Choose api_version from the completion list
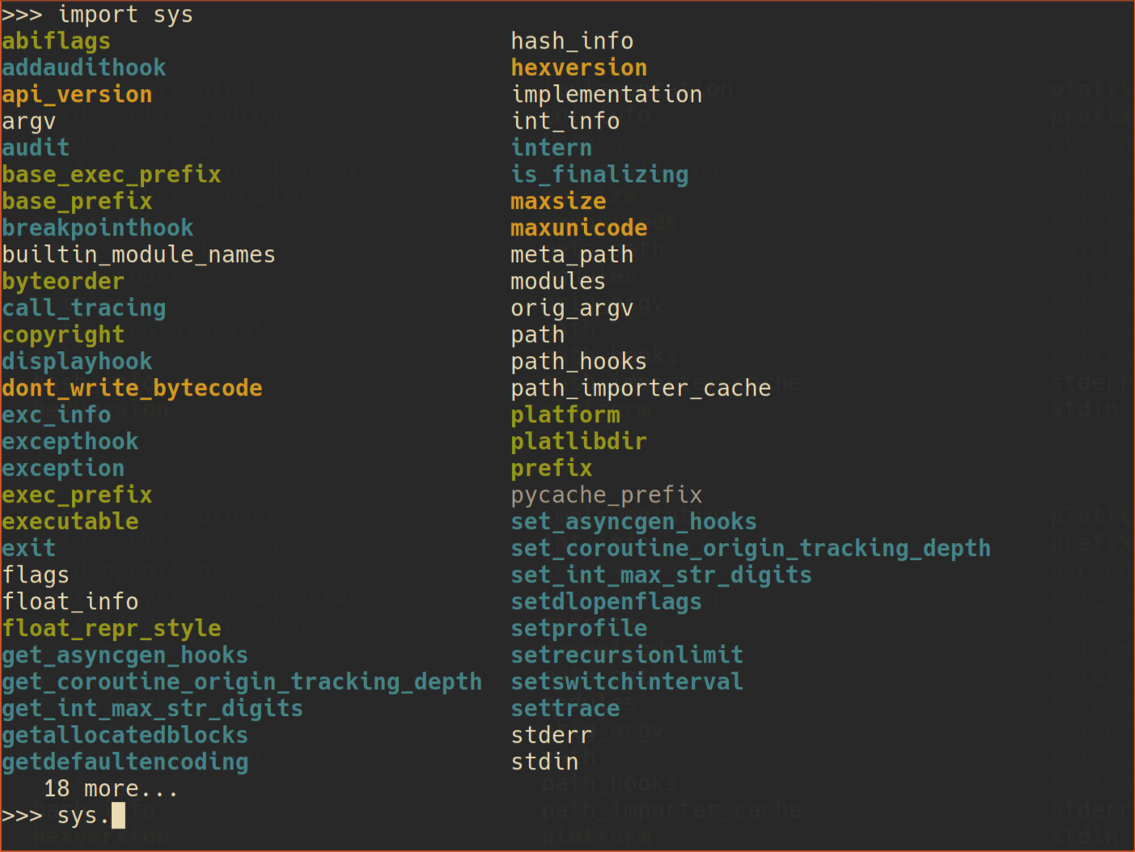This screenshot has width=1135, height=852. pos(77,95)
